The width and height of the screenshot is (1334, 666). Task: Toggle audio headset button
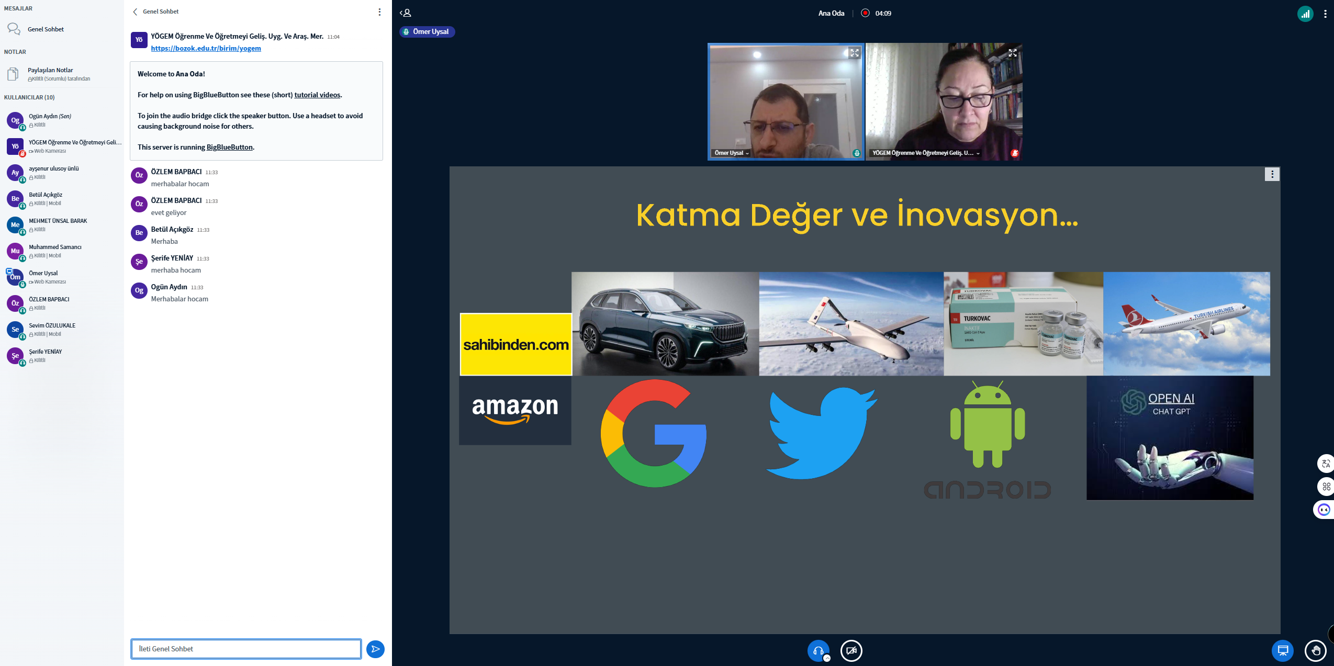pos(818,651)
